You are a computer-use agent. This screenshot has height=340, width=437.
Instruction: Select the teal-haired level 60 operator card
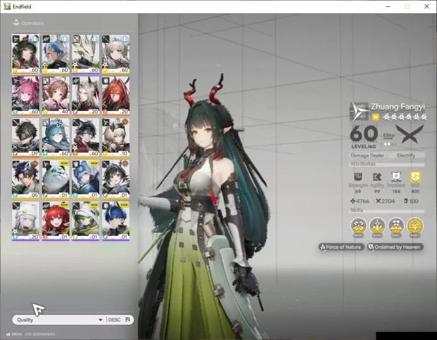[x=56, y=138]
